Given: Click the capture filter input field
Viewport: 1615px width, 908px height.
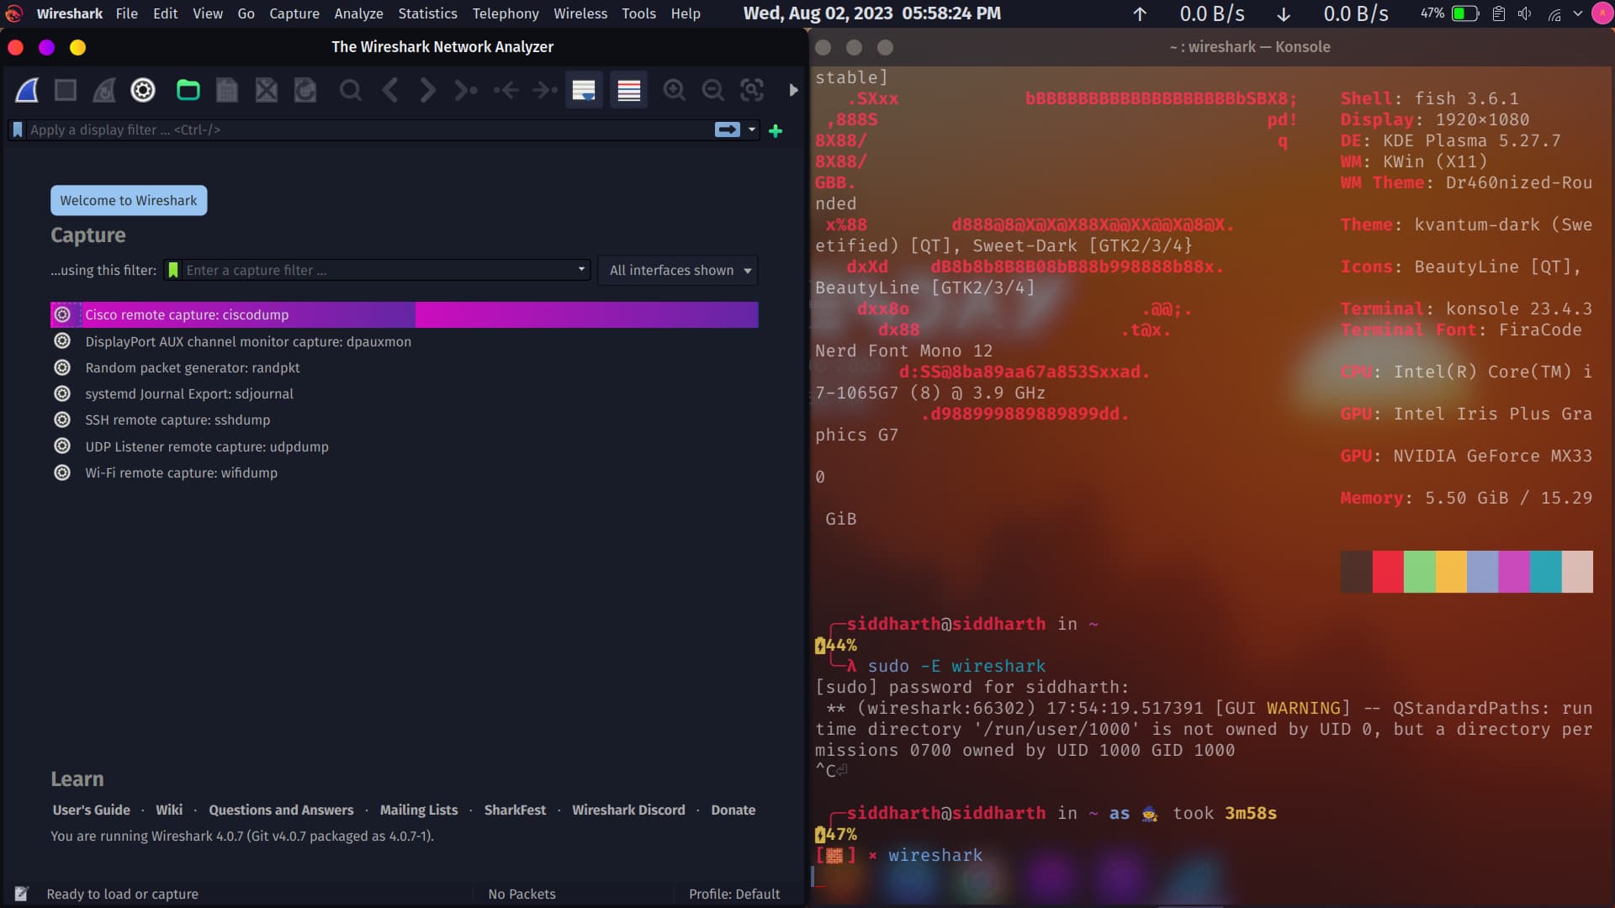Looking at the screenshot, I should click(379, 270).
